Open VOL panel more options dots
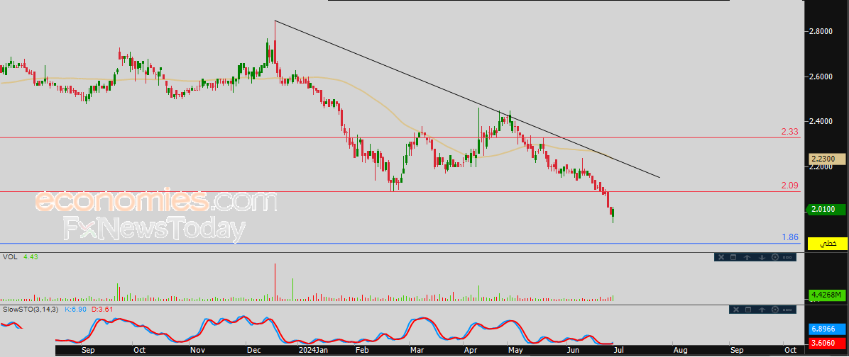Viewport: 849px width, 357px height. pos(788,257)
